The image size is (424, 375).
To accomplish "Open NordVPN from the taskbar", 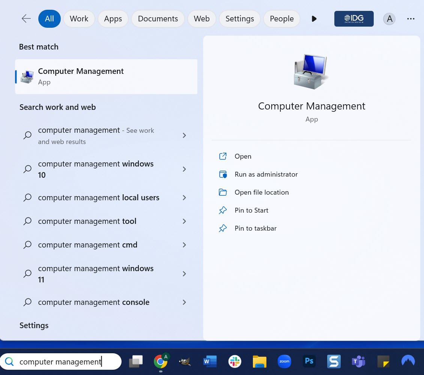I will (x=408, y=361).
